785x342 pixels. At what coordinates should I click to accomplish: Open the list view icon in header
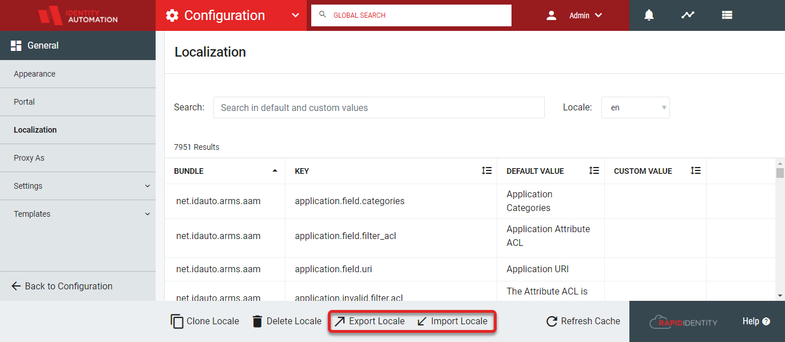727,15
